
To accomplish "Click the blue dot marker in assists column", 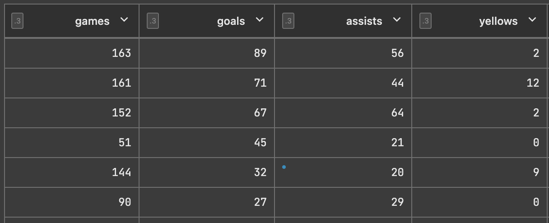I will click(284, 167).
